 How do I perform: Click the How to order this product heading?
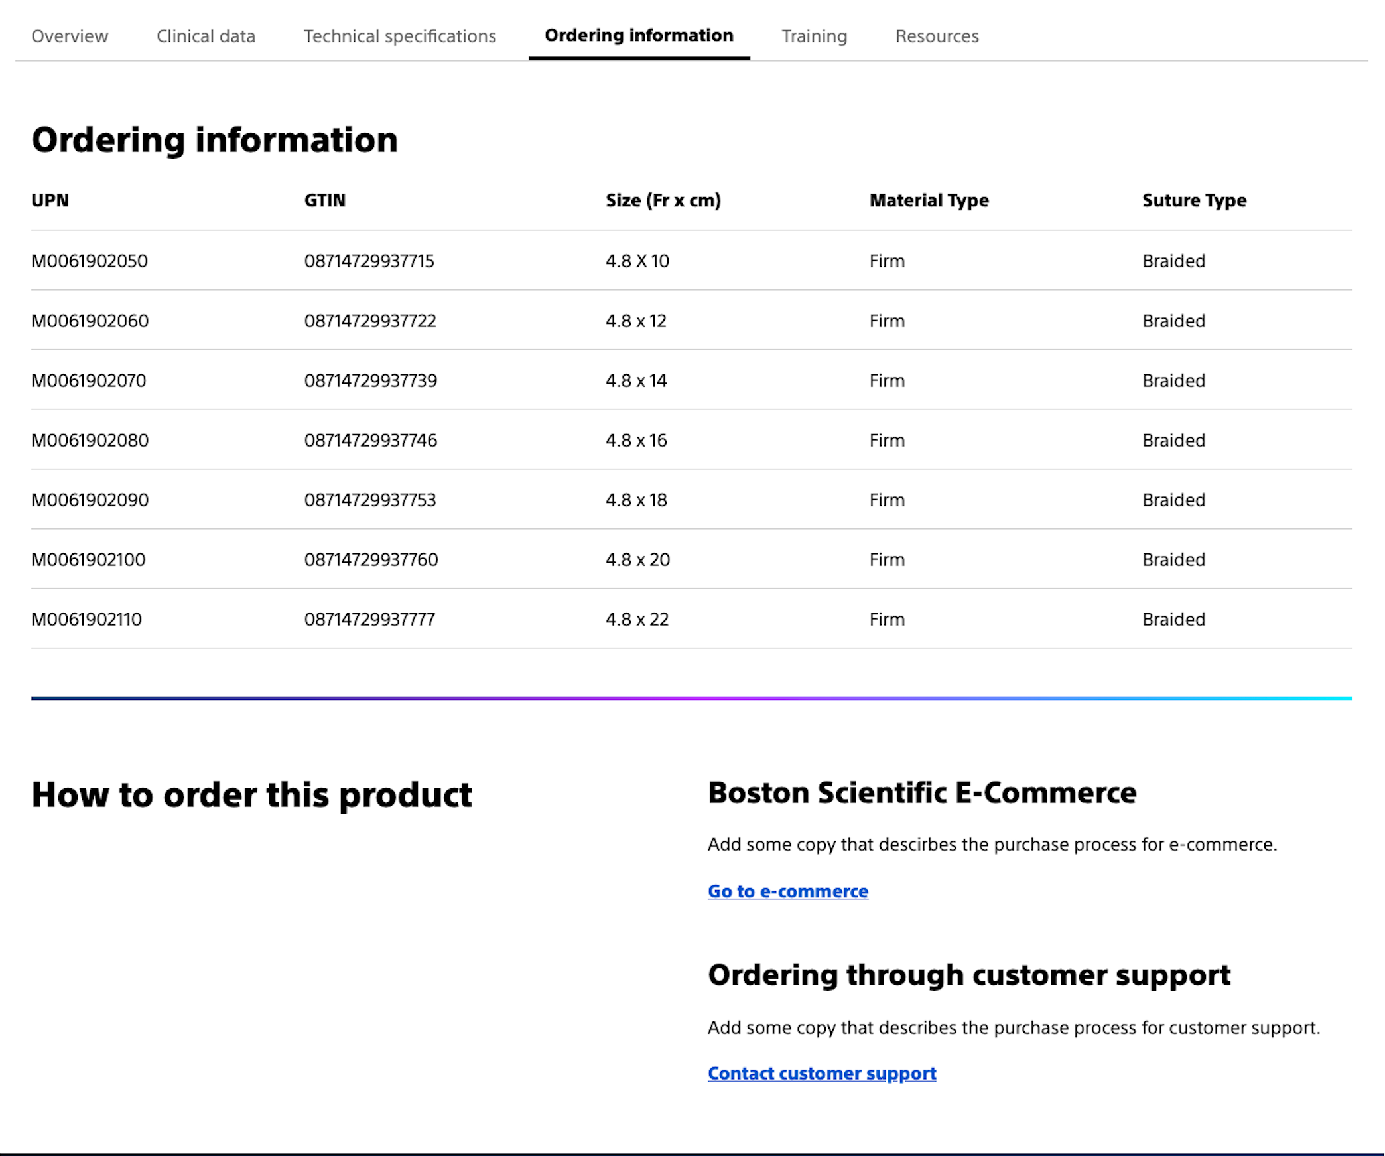pos(251,794)
